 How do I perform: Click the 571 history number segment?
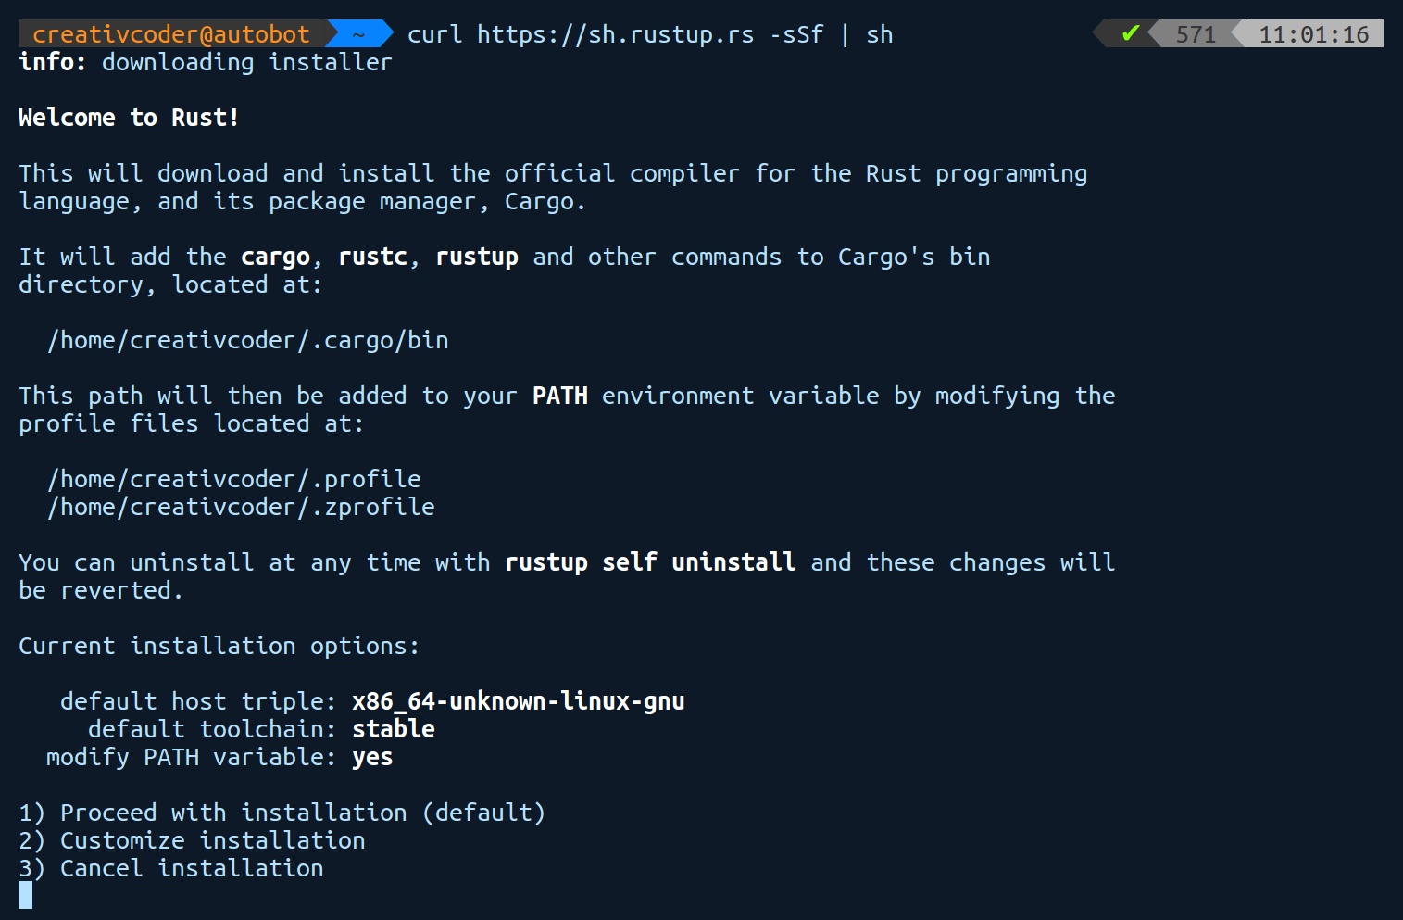[1196, 34]
